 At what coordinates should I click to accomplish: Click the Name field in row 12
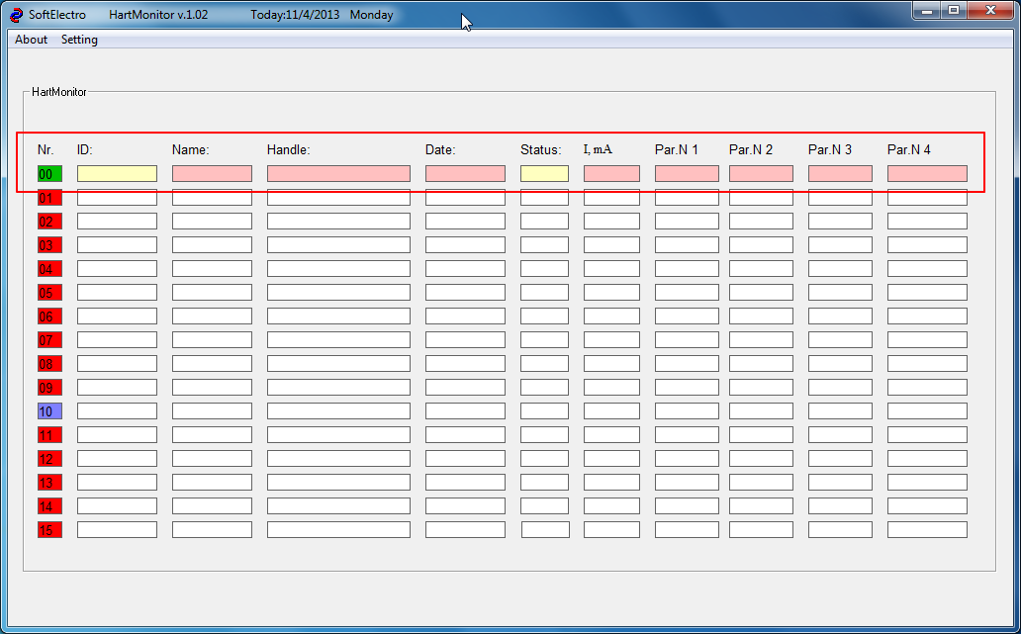(x=212, y=458)
